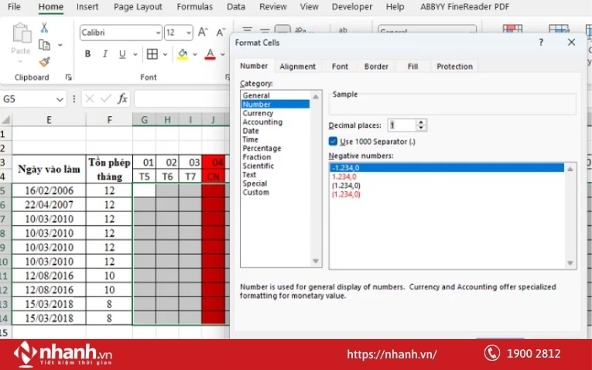This screenshot has height=370, width=592.
Task: Switch to the Alignment tab in Format Cells
Action: tap(297, 67)
